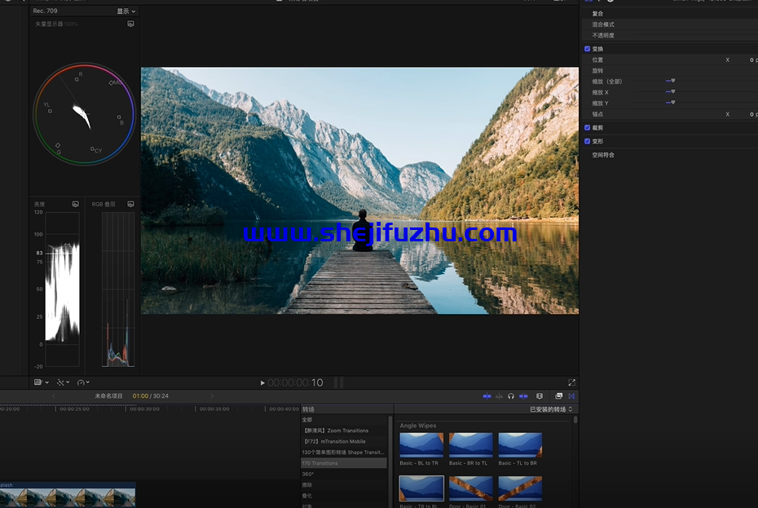Screen dimensions: 758x508
Task: Click the 00:00:30:00 timeline ruler mark
Action: click(x=144, y=409)
